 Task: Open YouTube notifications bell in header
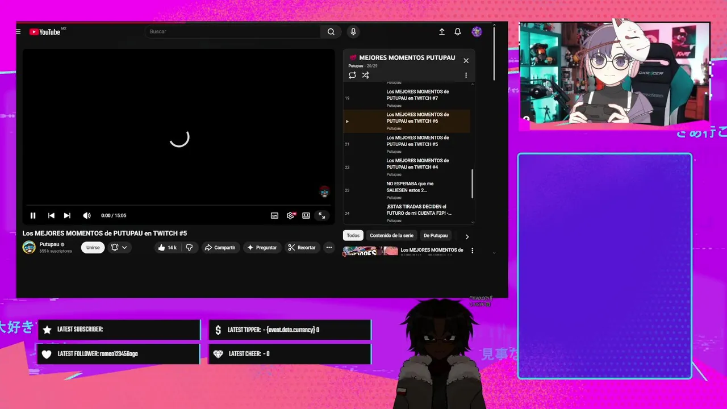[458, 32]
